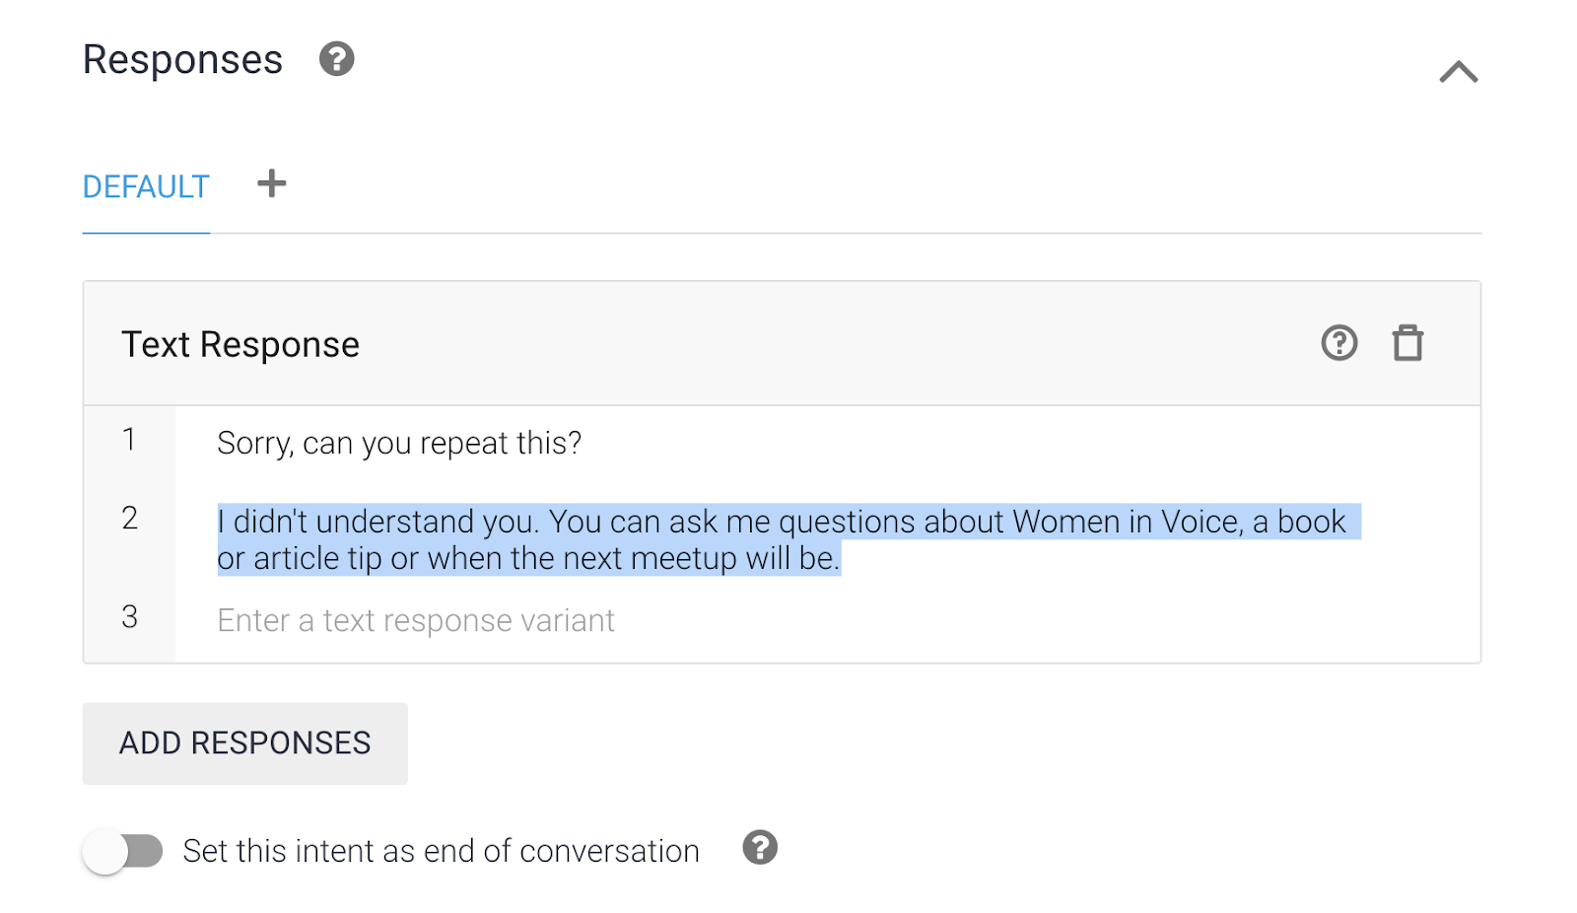This screenshot has width=1577, height=913.
Task: Click the plus icon beside the DEFAULT tab
Action: (271, 183)
